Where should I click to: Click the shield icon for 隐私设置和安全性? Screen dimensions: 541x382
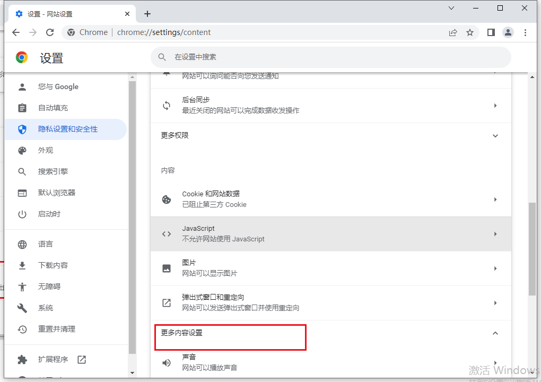(22, 129)
